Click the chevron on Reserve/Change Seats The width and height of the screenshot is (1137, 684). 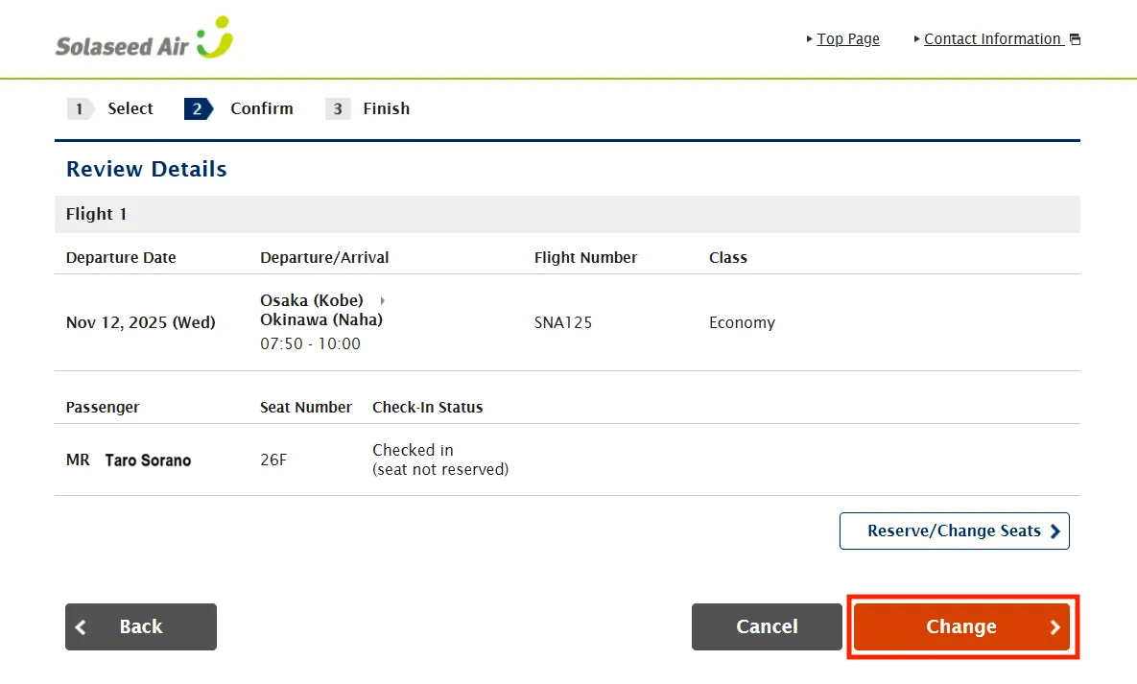(x=1054, y=531)
